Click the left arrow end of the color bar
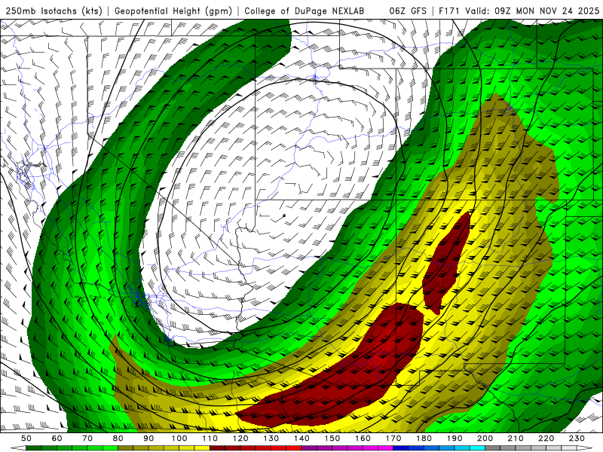603x452 pixels. pyautogui.click(x=18, y=448)
